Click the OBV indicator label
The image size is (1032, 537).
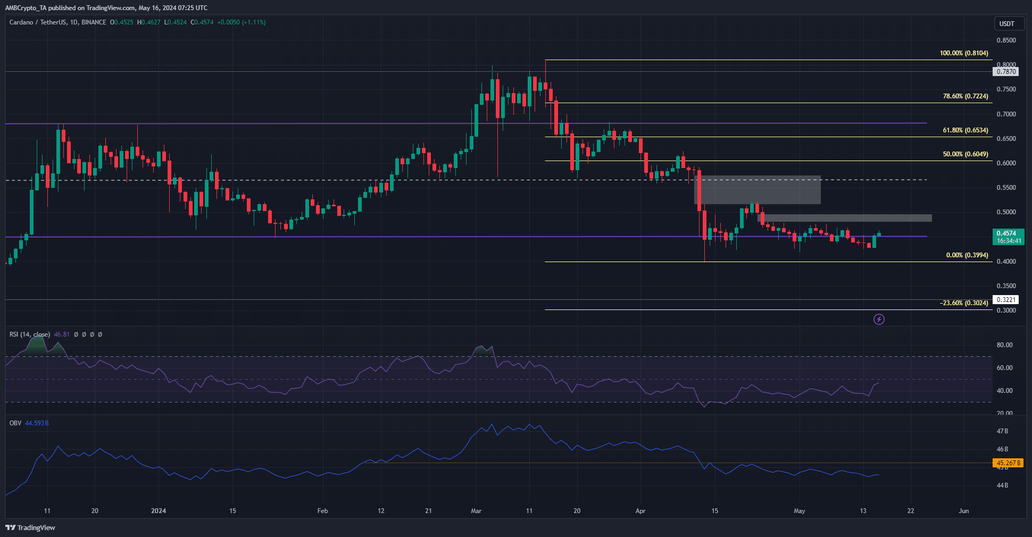(x=15, y=423)
